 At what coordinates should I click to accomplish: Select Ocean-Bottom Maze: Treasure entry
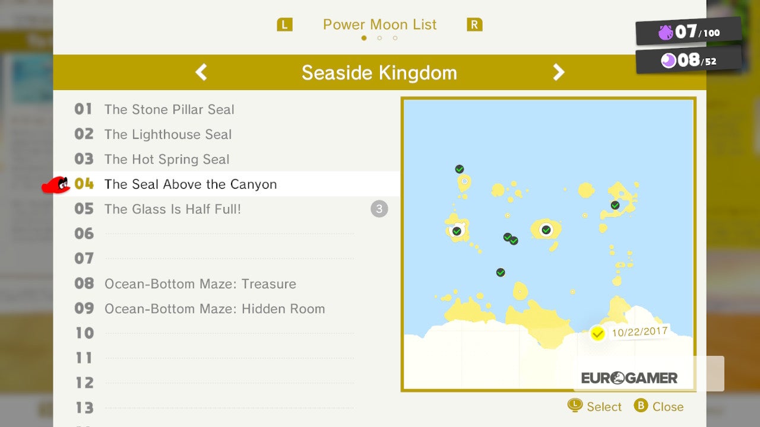(x=200, y=283)
